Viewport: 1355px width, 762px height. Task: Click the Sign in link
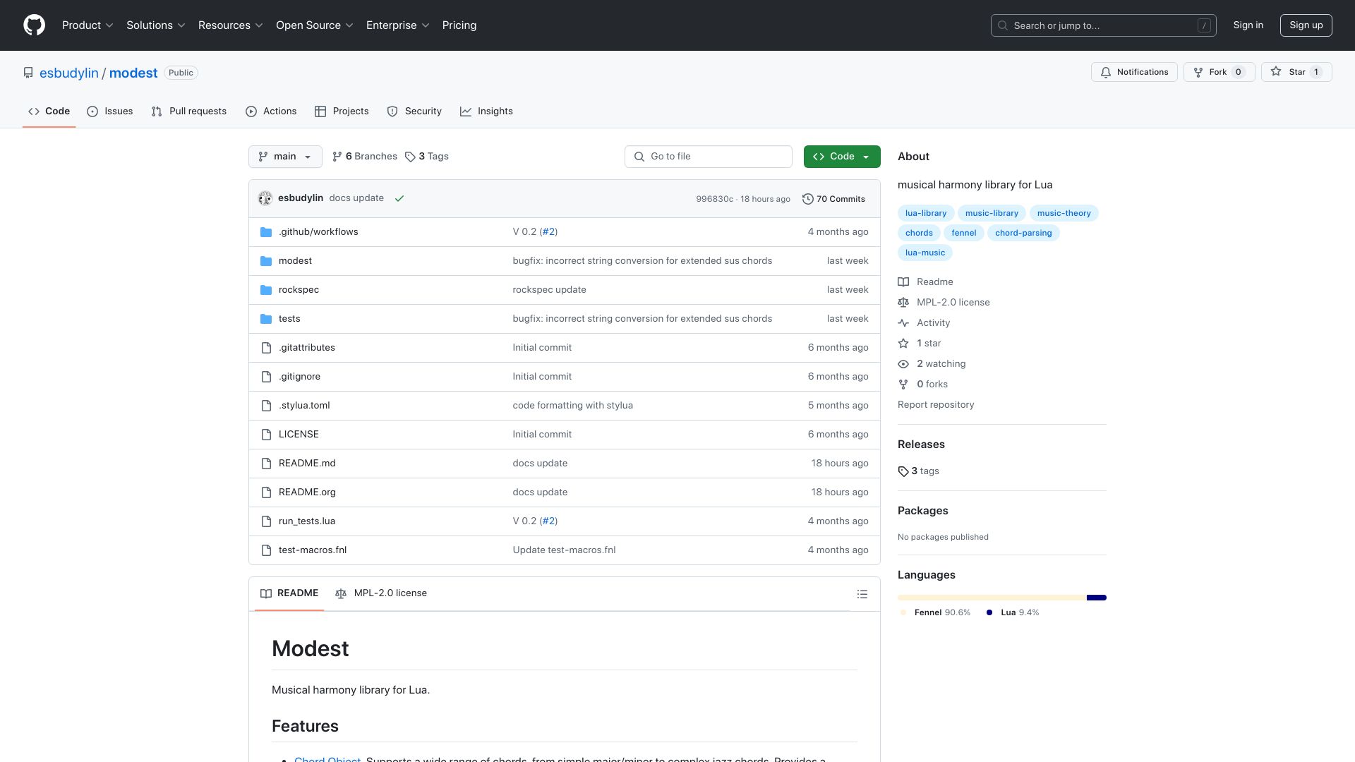click(x=1248, y=25)
